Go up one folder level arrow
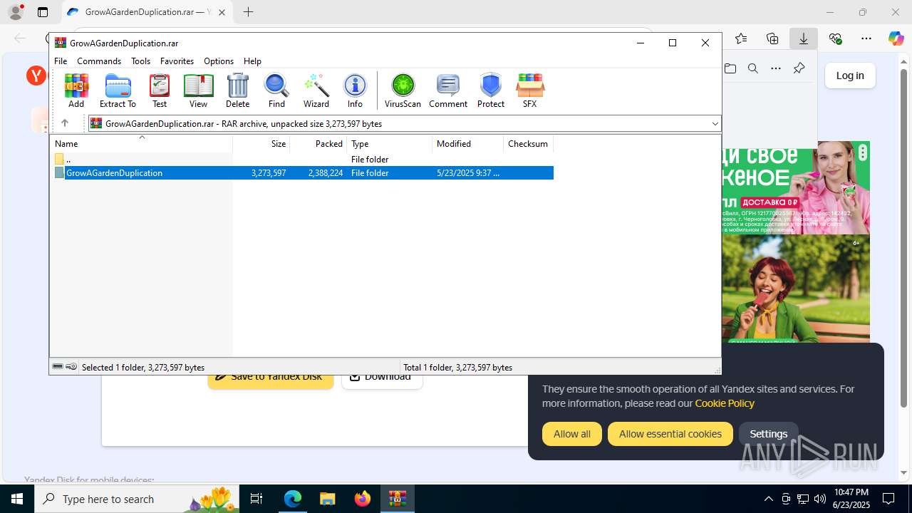The height and width of the screenshot is (513, 912). coord(64,123)
